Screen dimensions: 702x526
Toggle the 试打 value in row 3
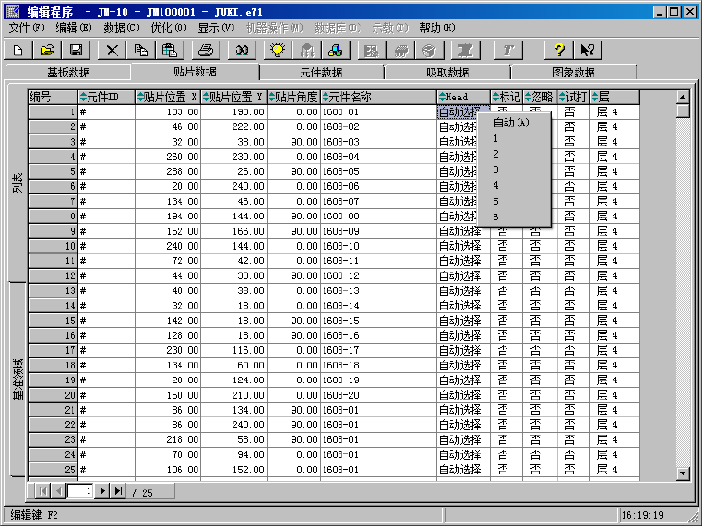(x=574, y=142)
